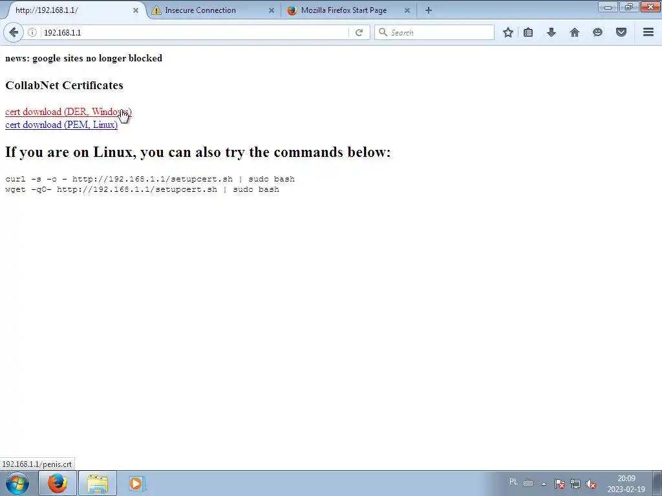Click the muted volume speaker icon
This screenshot has width=662, height=496.
click(x=591, y=484)
